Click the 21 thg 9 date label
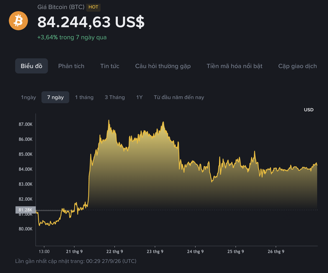Image resolution: width=328 pixels, height=273 pixels. [74, 251]
